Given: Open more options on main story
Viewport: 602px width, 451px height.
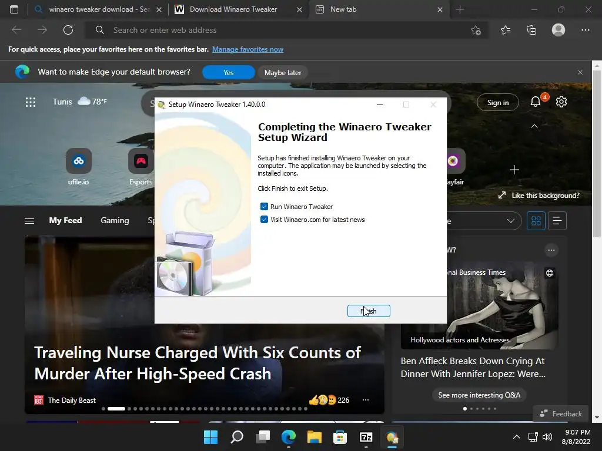Looking at the screenshot, I should (366, 400).
